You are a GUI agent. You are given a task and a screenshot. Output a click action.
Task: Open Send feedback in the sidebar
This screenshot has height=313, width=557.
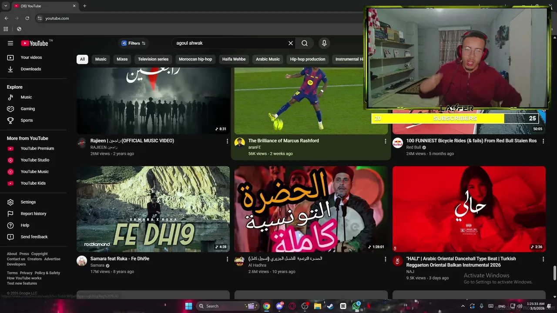[35, 237]
